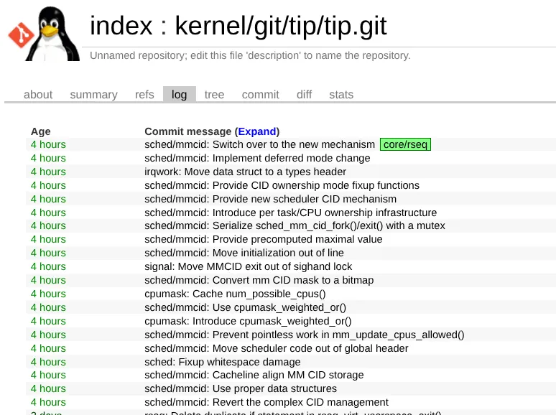Open the stats tab
Image resolution: width=556 pixels, height=415 pixels.
tap(341, 95)
